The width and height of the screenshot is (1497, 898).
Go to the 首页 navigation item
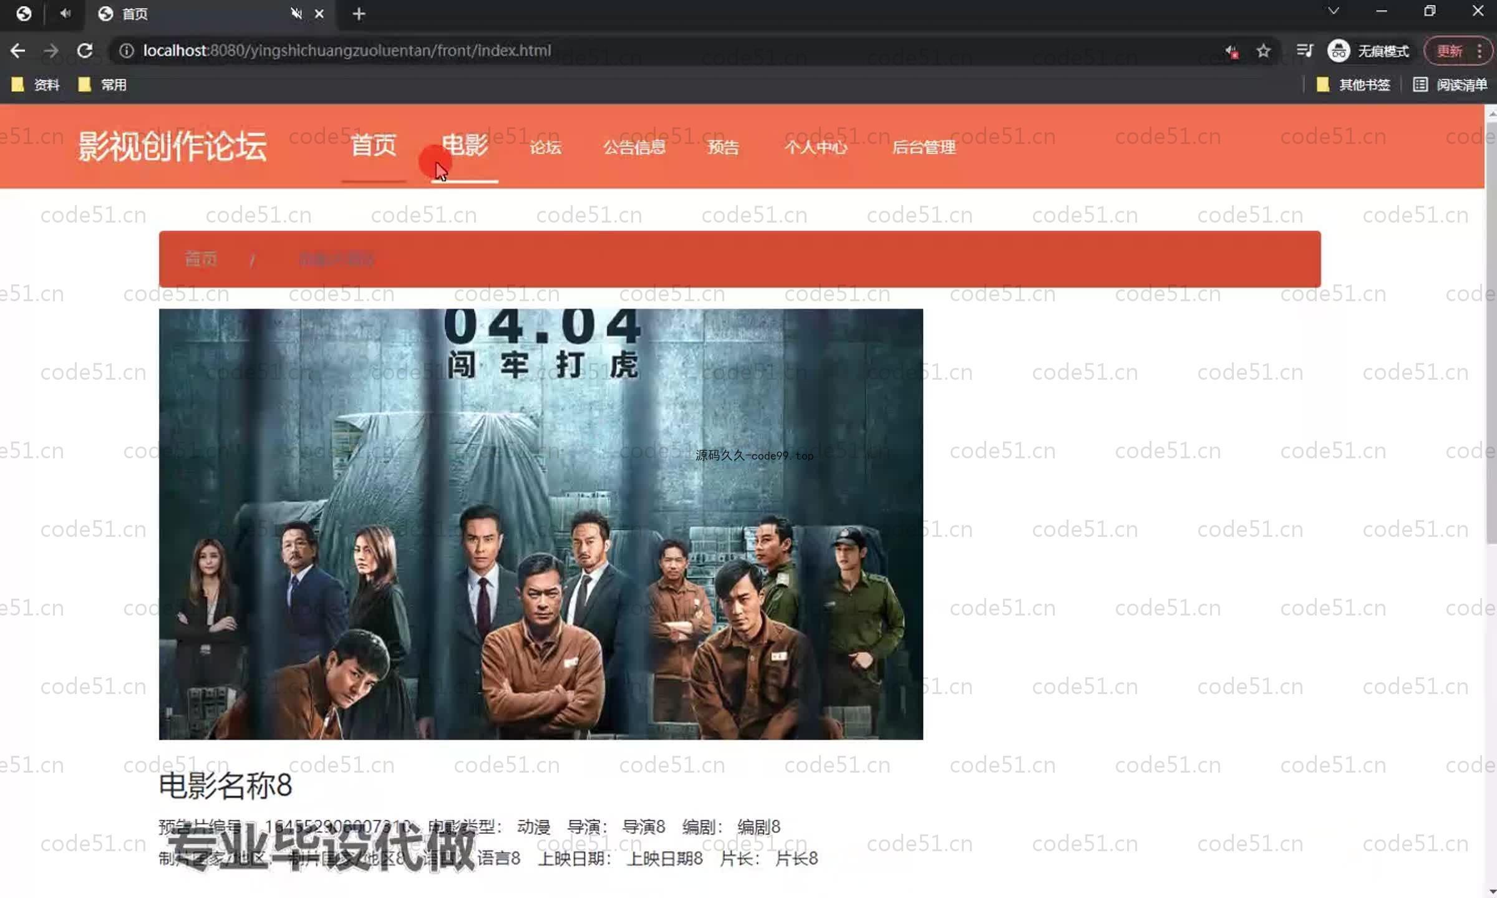(374, 145)
